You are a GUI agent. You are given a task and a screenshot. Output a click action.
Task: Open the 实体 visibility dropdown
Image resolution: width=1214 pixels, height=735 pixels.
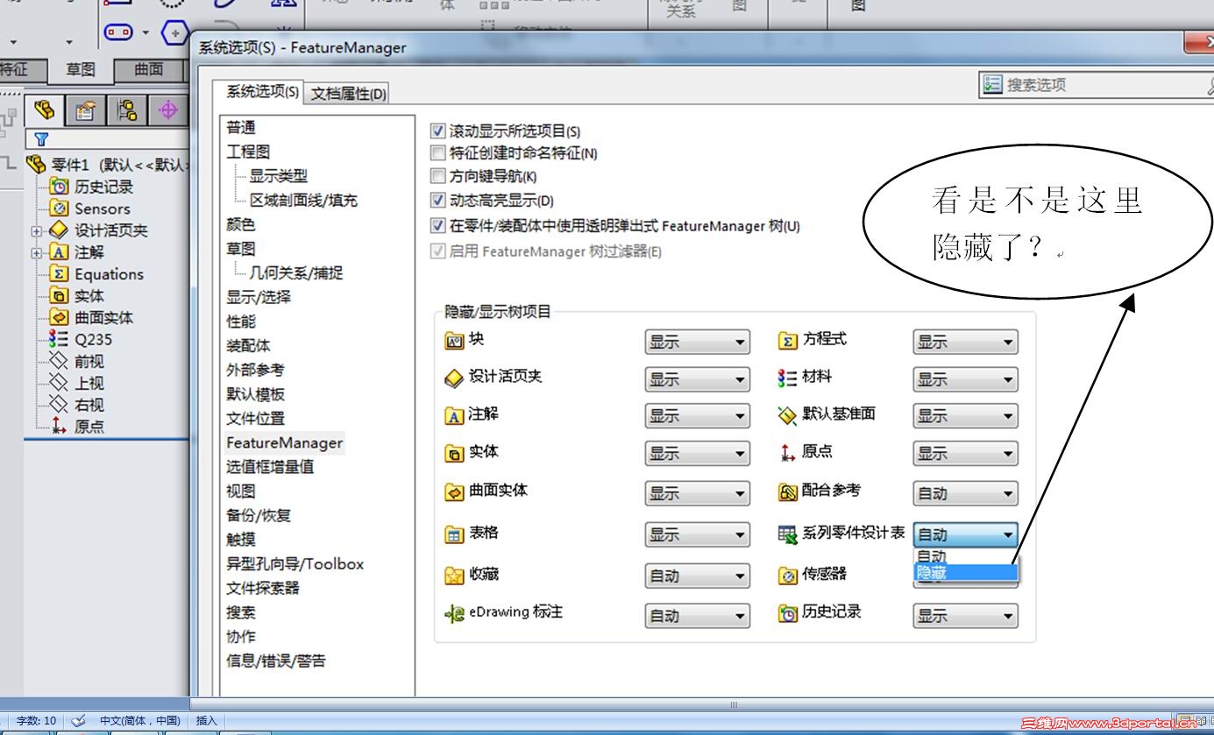point(697,454)
